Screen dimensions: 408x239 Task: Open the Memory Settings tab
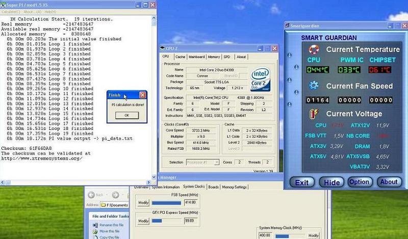point(234,187)
